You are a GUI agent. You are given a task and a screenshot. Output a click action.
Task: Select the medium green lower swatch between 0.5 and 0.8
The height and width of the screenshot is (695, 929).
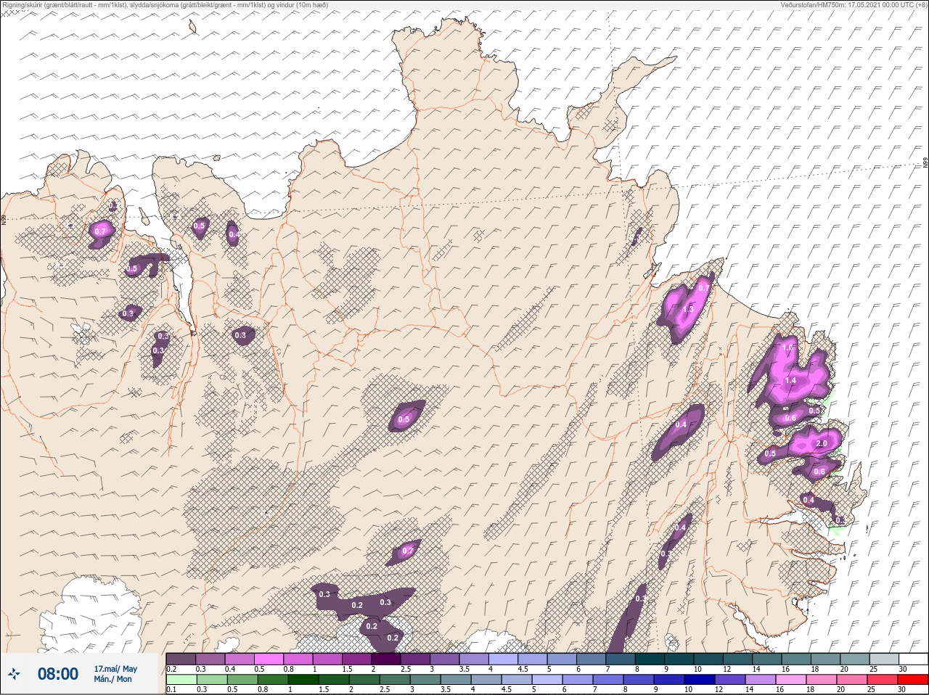point(242,680)
